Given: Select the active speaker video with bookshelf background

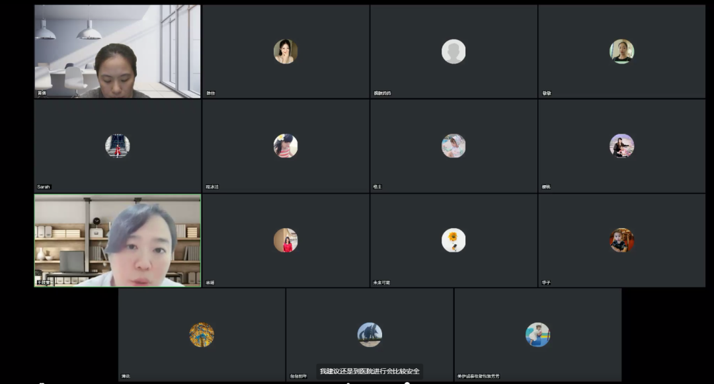Looking at the screenshot, I should pyautogui.click(x=118, y=241).
